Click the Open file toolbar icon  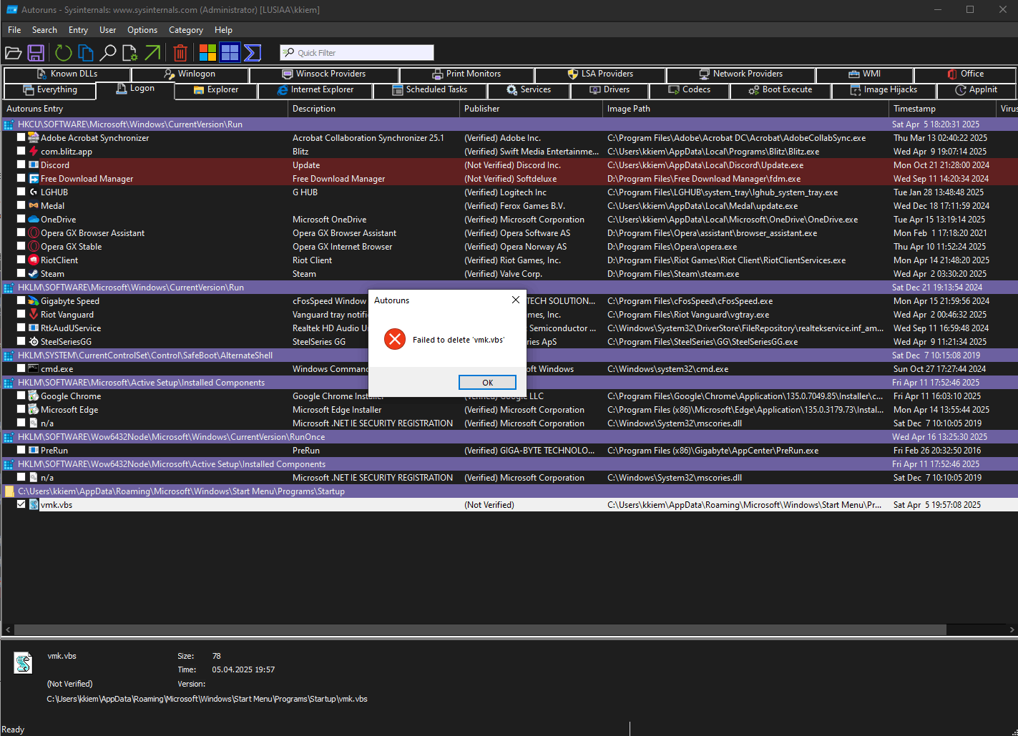coord(13,53)
